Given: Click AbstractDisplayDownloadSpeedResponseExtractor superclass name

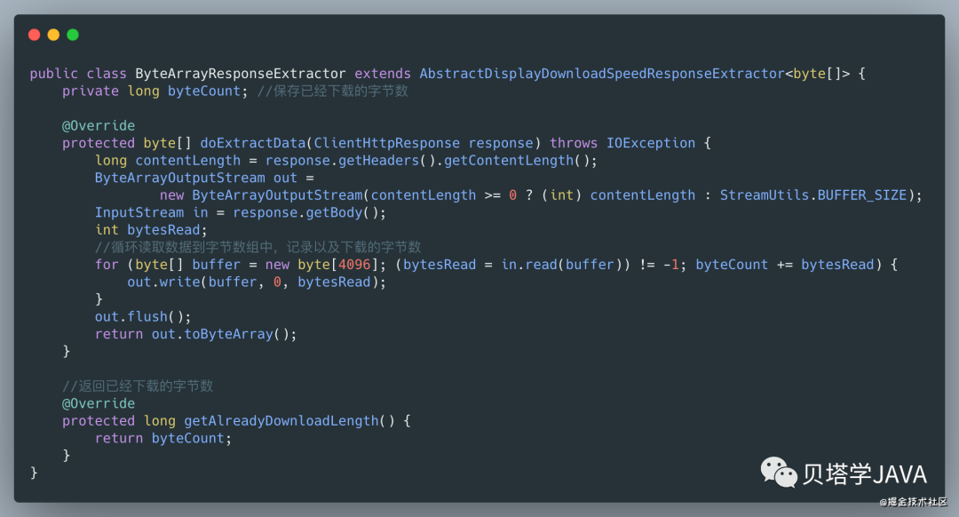Looking at the screenshot, I should click(x=602, y=74).
